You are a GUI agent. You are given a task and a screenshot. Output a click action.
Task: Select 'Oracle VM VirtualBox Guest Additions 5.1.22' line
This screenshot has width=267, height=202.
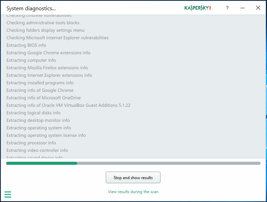(68, 105)
